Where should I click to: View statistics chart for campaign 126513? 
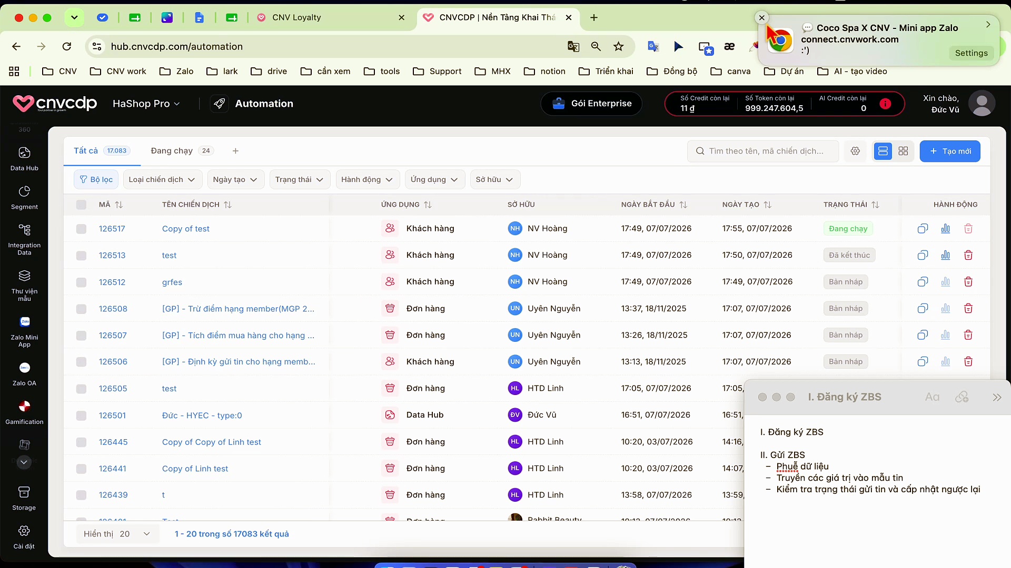pyautogui.click(x=946, y=255)
